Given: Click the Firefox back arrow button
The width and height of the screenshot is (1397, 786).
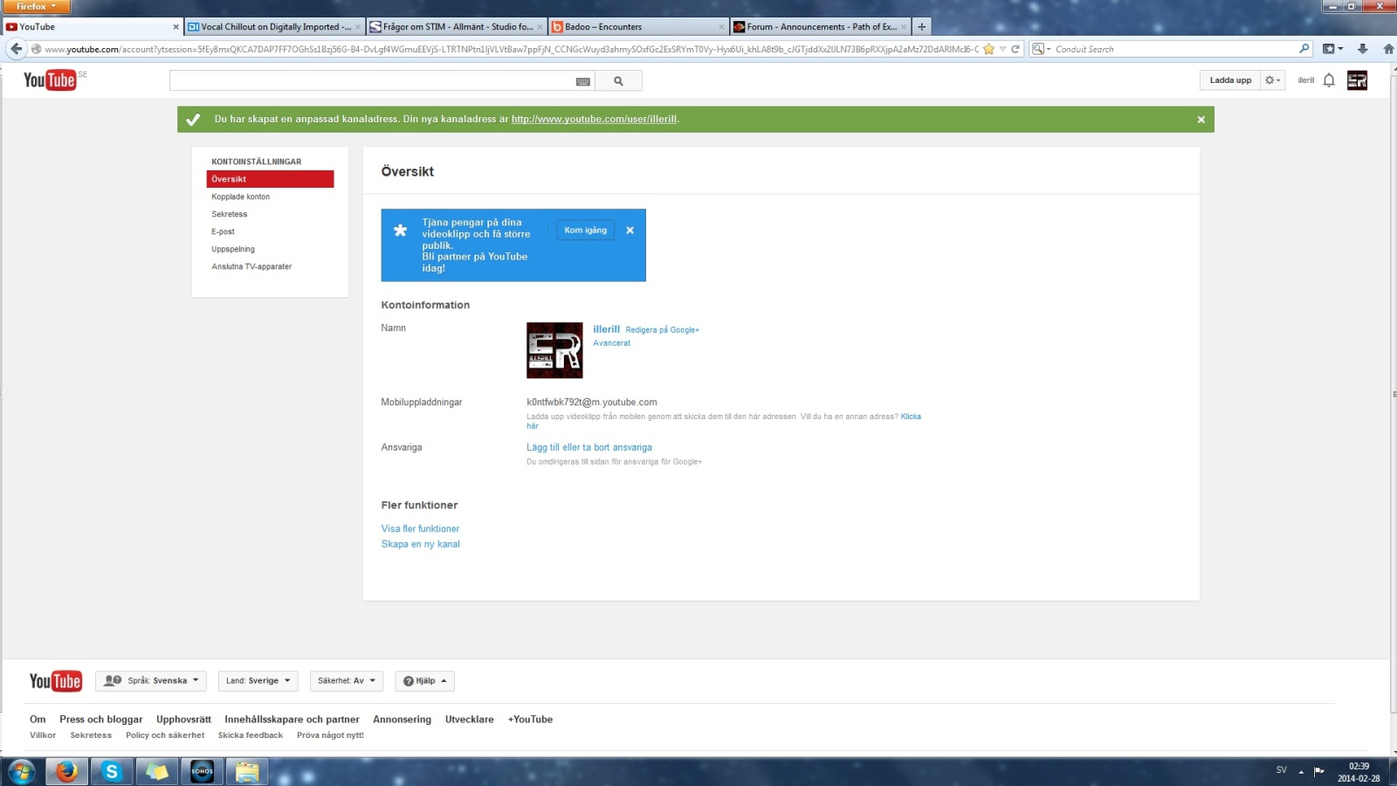Looking at the screenshot, I should pyautogui.click(x=16, y=49).
